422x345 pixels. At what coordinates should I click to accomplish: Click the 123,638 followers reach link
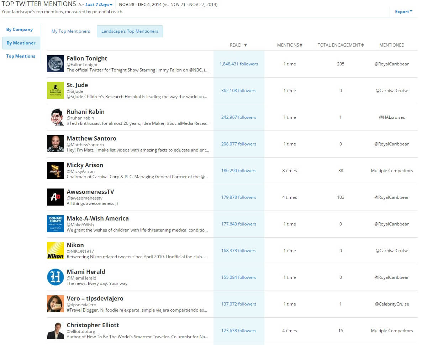[239, 330]
